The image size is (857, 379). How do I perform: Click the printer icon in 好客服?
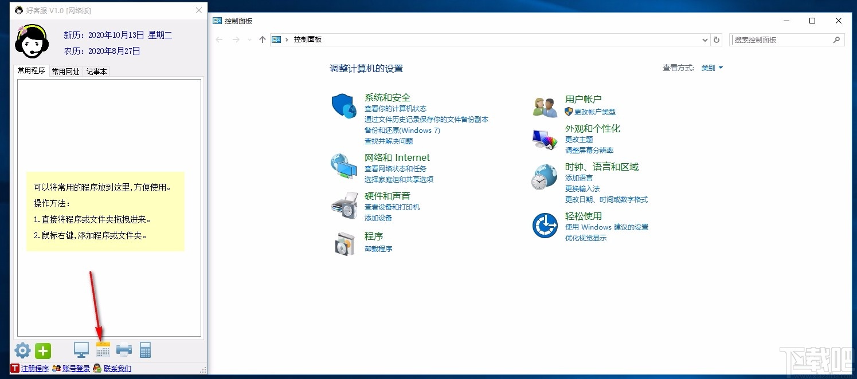click(124, 350)
